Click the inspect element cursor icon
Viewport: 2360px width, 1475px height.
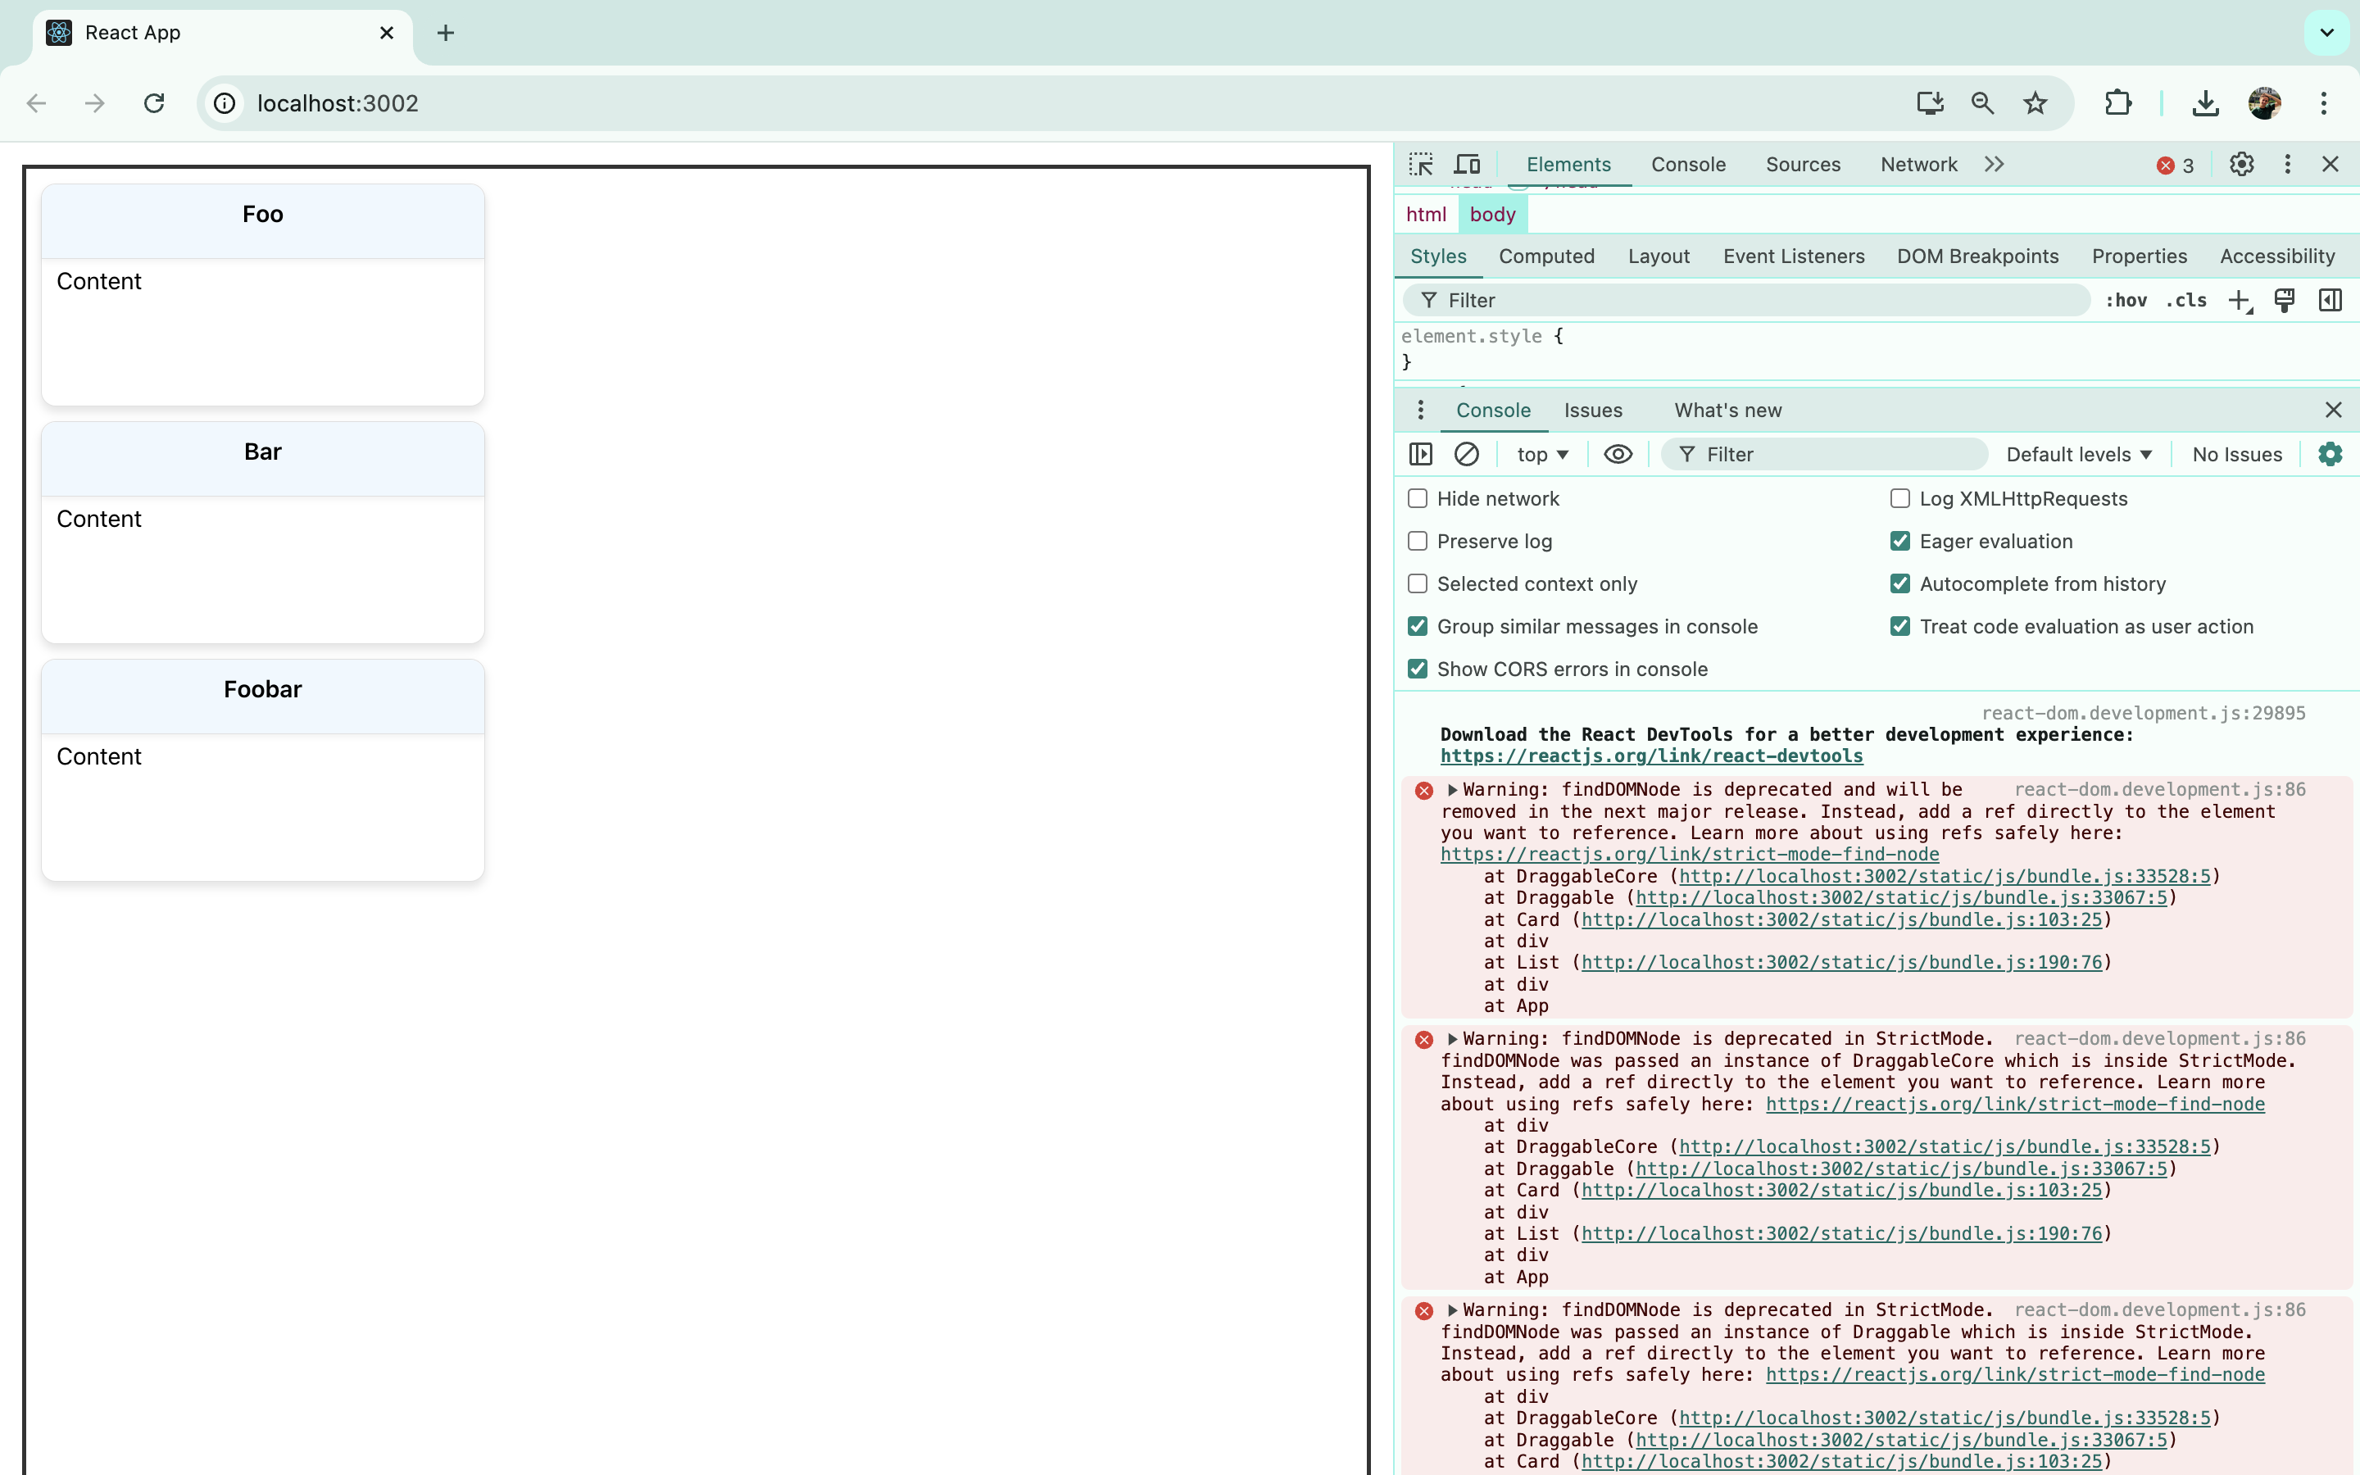(1420, 163)
